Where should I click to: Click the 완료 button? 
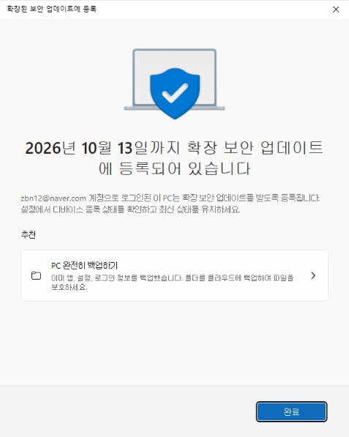[x=291, y=411]
